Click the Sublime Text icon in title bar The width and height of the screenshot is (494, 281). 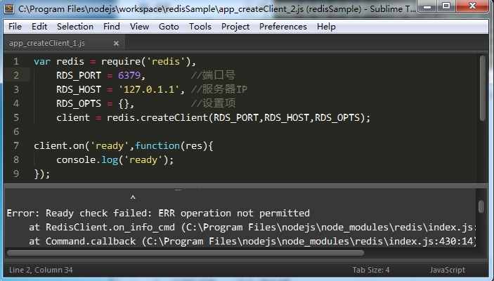click(x=9, y=9)
